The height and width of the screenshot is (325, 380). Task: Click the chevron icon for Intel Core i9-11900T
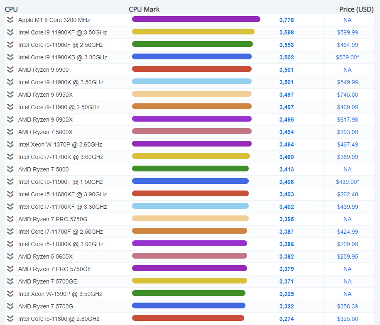(10, 182)
